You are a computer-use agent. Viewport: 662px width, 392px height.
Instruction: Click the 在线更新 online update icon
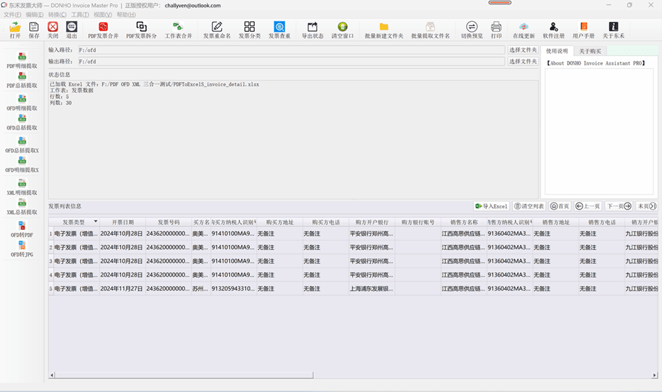click(x=524, y=30)
